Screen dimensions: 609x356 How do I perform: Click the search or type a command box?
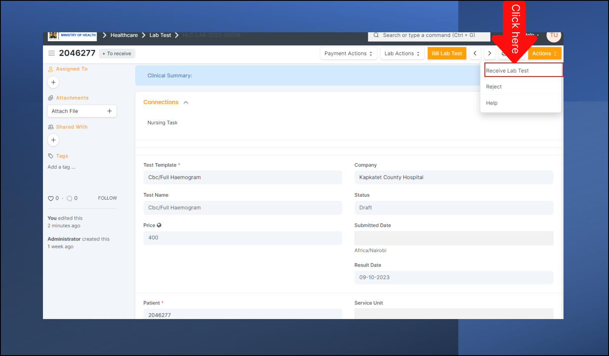coord(429,36)
